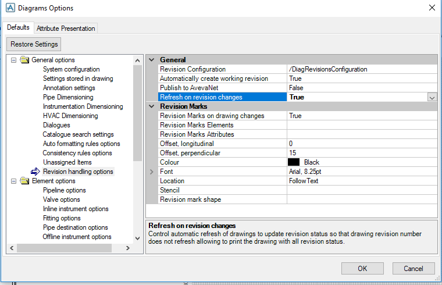Click the Revision Configuration value field

pyautogui.click(x=361, y=69)
